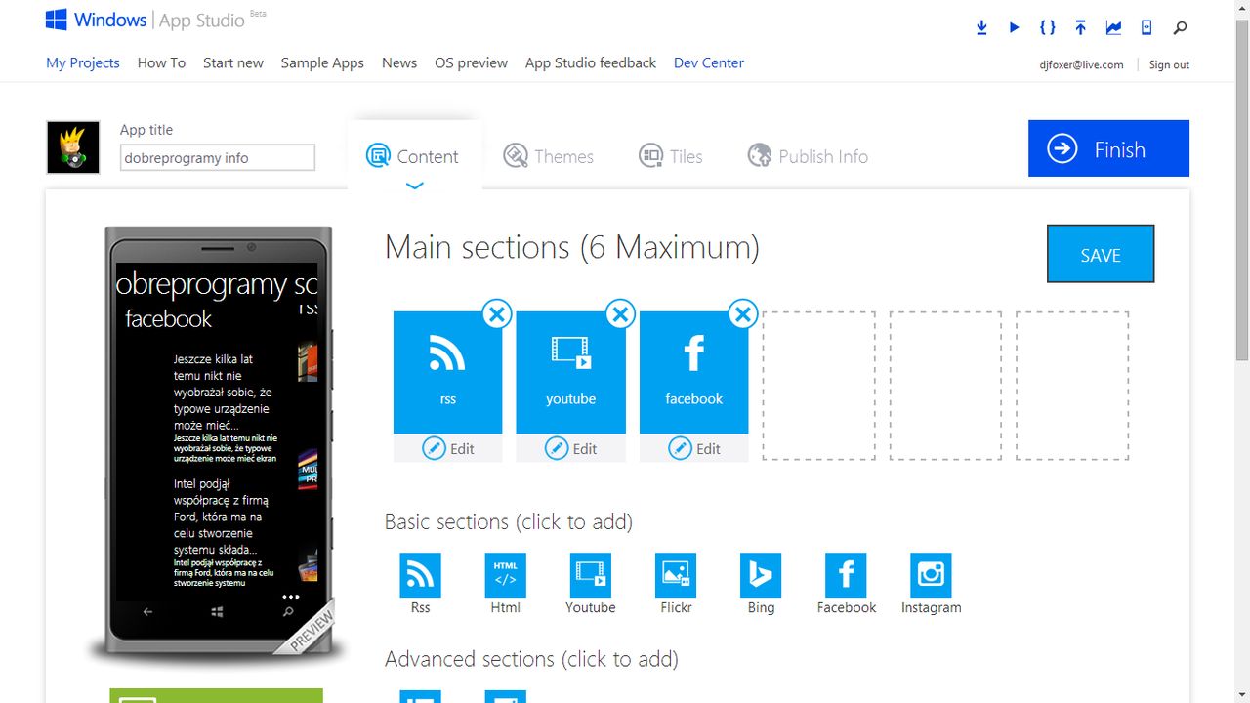Screen dimensions: 1250x703
Task: Select the rss main section tile
Action: [447, 372]
